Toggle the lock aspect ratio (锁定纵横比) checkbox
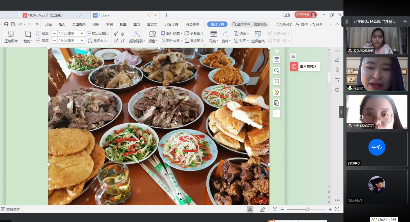This screenshot has width=410, height=222. 89,33
